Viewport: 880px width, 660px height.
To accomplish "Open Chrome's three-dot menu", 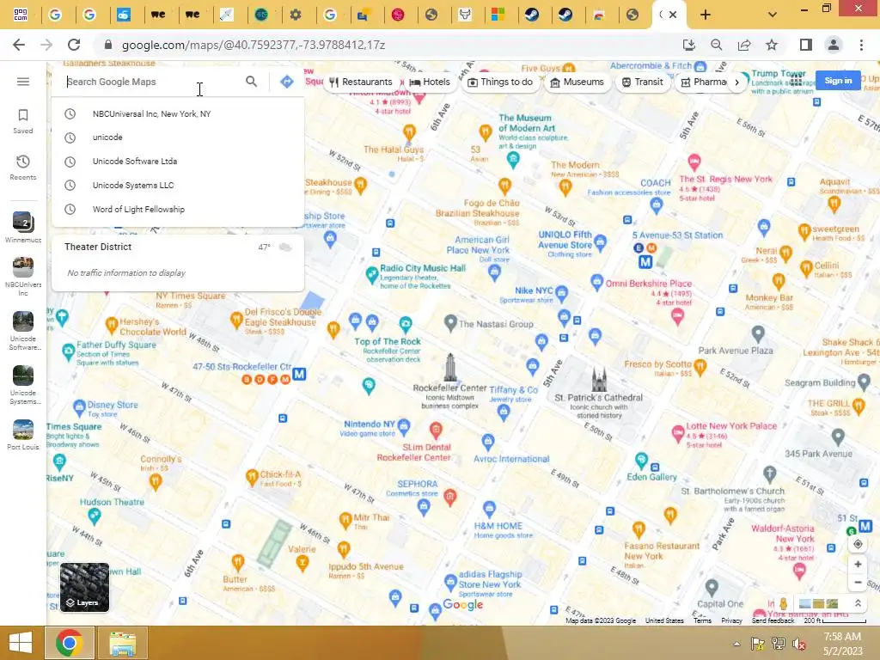I will [x=861, y=45].
